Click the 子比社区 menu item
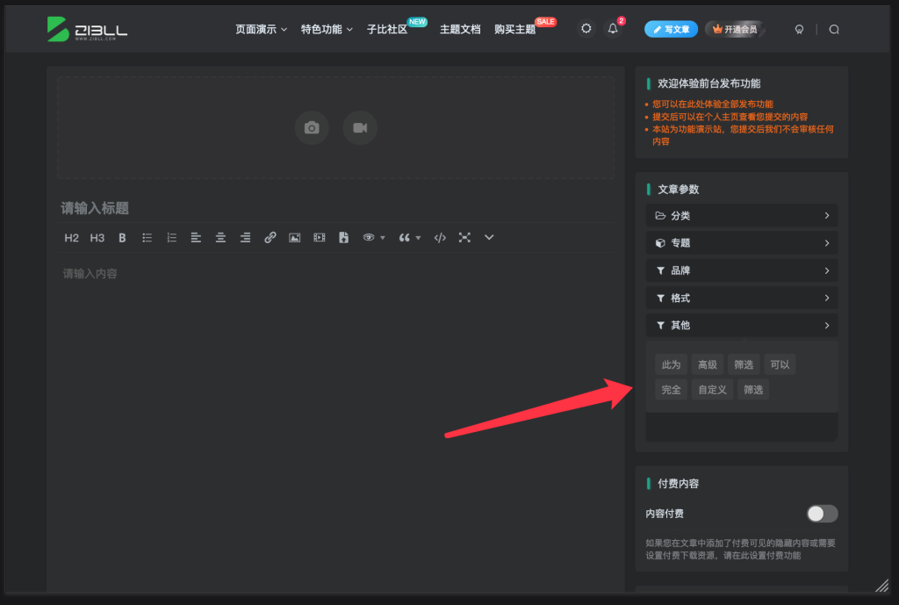This screenshot has width=899, height=605. [x=388, y=28]
